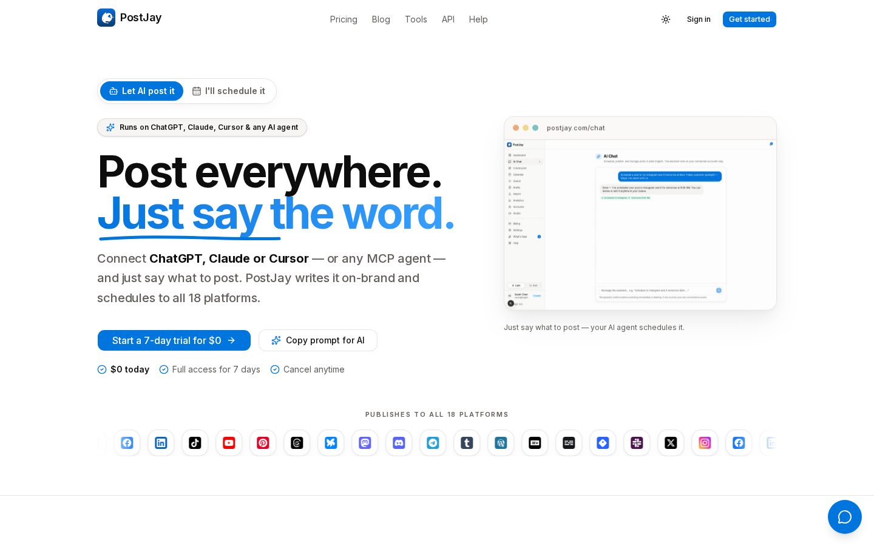The width and height of the screenshot is (874, 546).
Task: Click the '$0 today' text
Action: [x=130, y=369]
